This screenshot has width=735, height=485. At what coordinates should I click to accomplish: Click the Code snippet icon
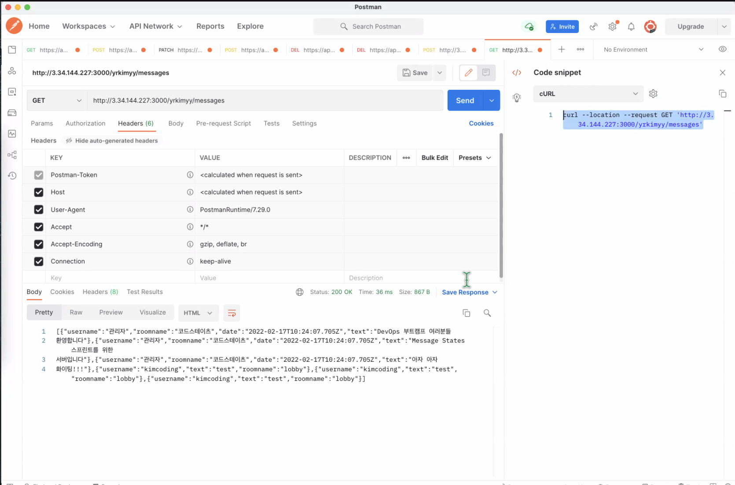[x=517, y=73]
